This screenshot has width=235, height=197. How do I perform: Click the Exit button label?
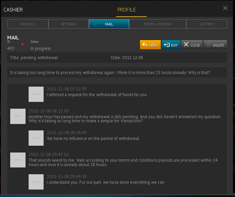click(174, 45)
